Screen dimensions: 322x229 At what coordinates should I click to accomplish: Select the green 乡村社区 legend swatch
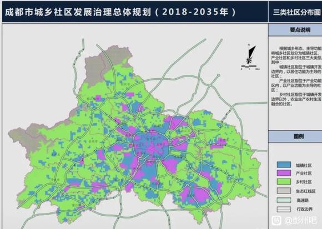point(284,182)
